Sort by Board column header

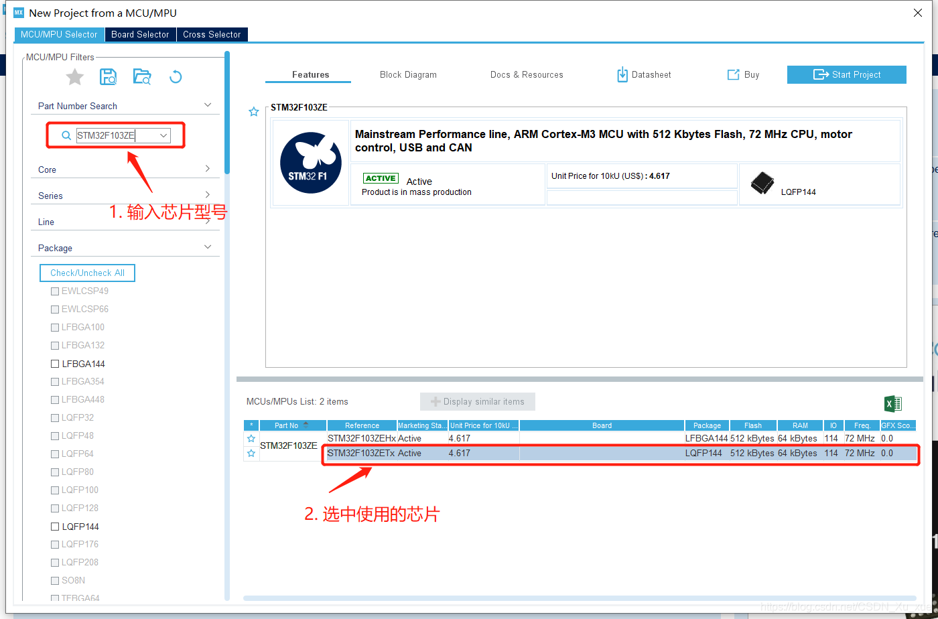[602, 425]
